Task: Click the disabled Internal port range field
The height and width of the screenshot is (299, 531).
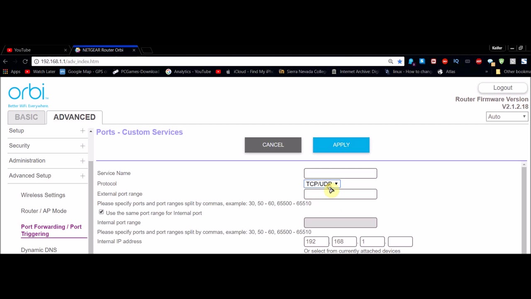Action: (x=341, y=223)
